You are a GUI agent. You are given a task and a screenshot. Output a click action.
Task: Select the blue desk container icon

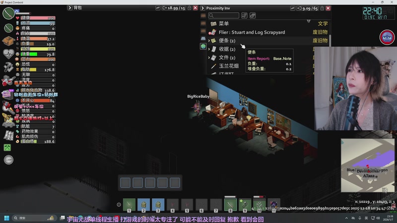click(203, 39)
